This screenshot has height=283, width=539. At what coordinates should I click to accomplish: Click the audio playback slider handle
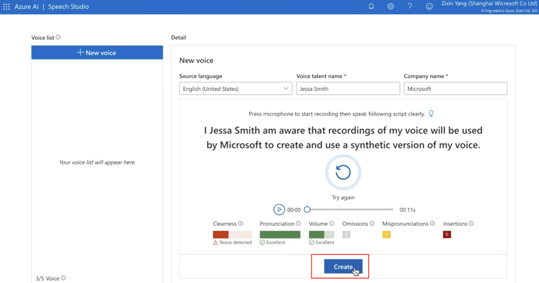[x=307, y=210]
